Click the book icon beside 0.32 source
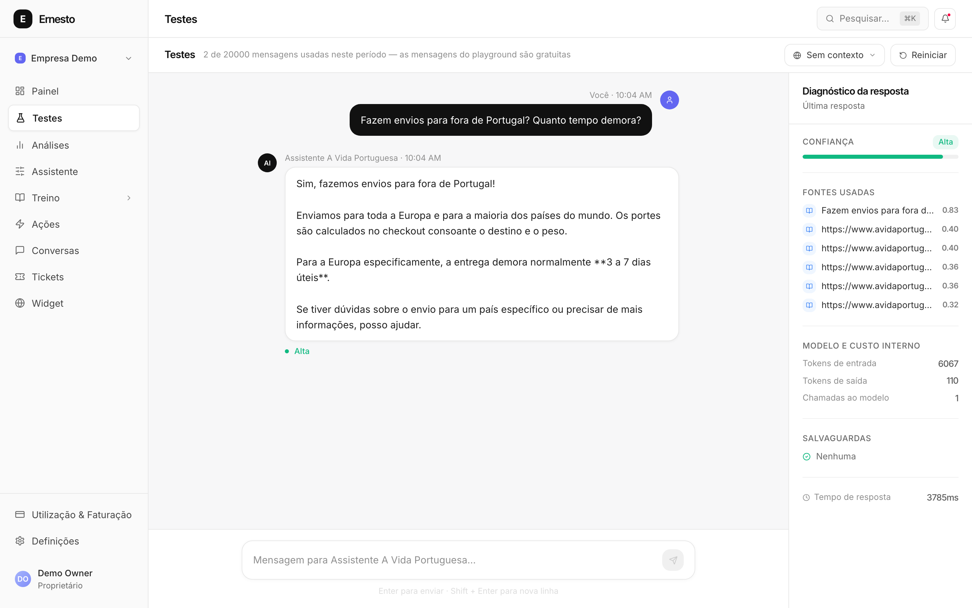The width and height of the screenshot is (972, 608). coord(809,305)
